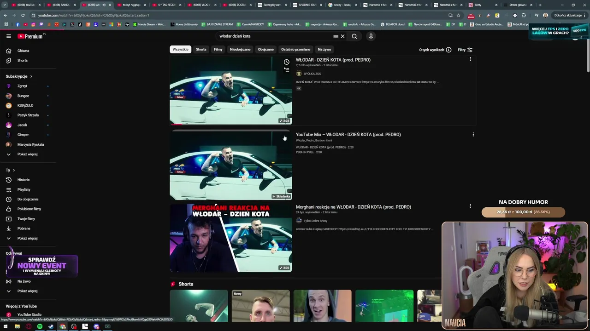
Task: Open new browser tab with plus
Action: [540, 5]
